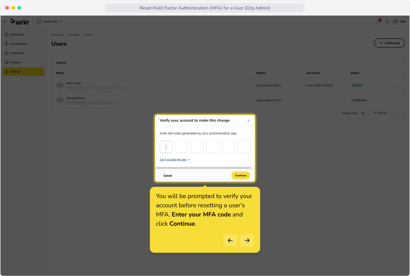Open Employees in sidebar

click(23, 53)
